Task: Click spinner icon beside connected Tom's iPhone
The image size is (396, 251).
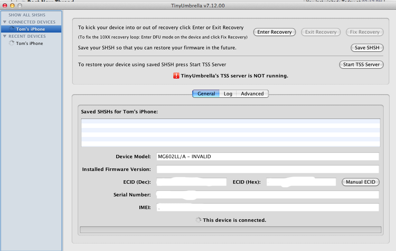Action: click(x=11, y=29)
